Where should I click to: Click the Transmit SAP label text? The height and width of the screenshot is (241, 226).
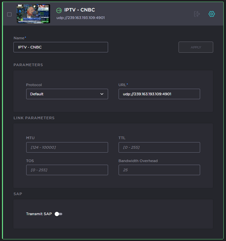39,214
